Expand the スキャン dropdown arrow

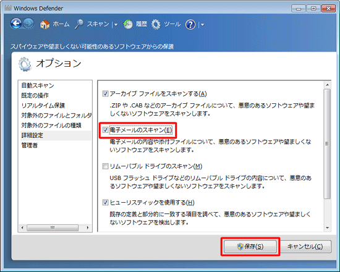click(116, 25)
